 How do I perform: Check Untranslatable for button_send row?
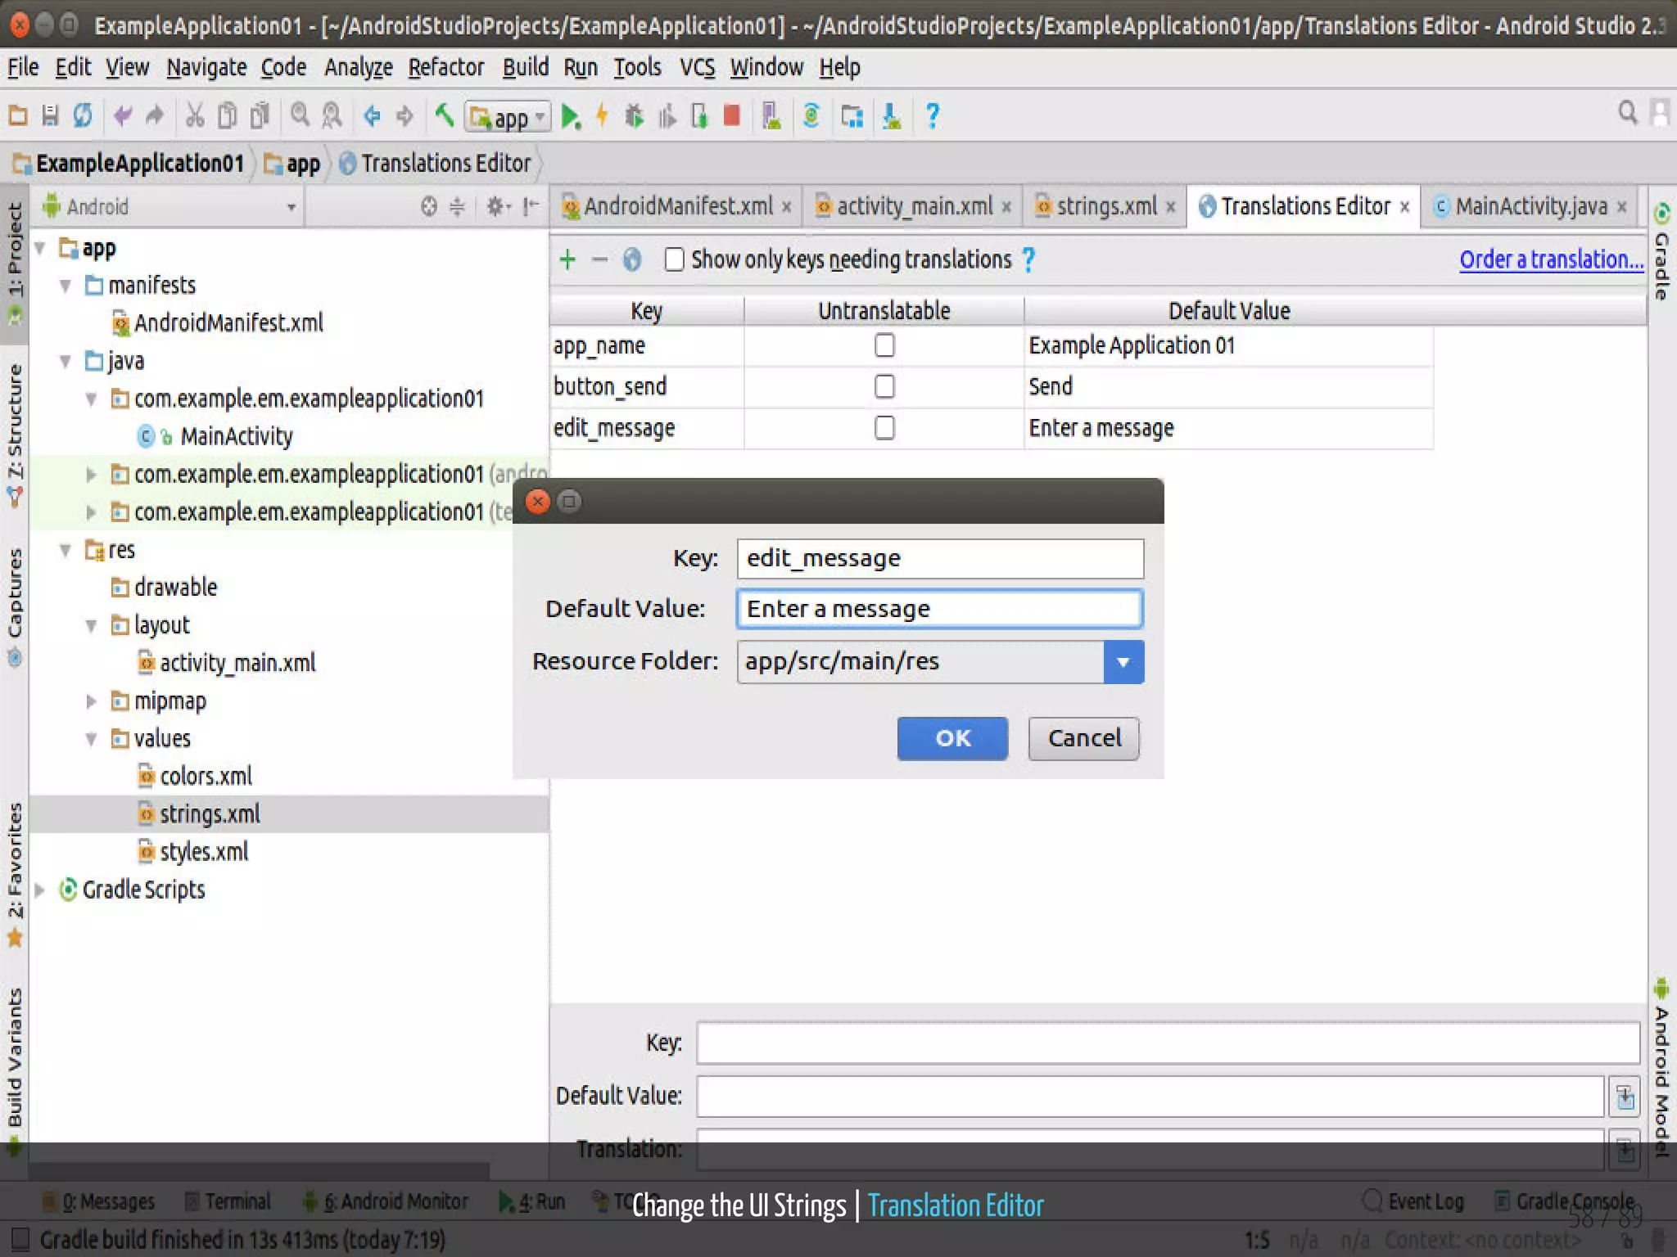884,386
